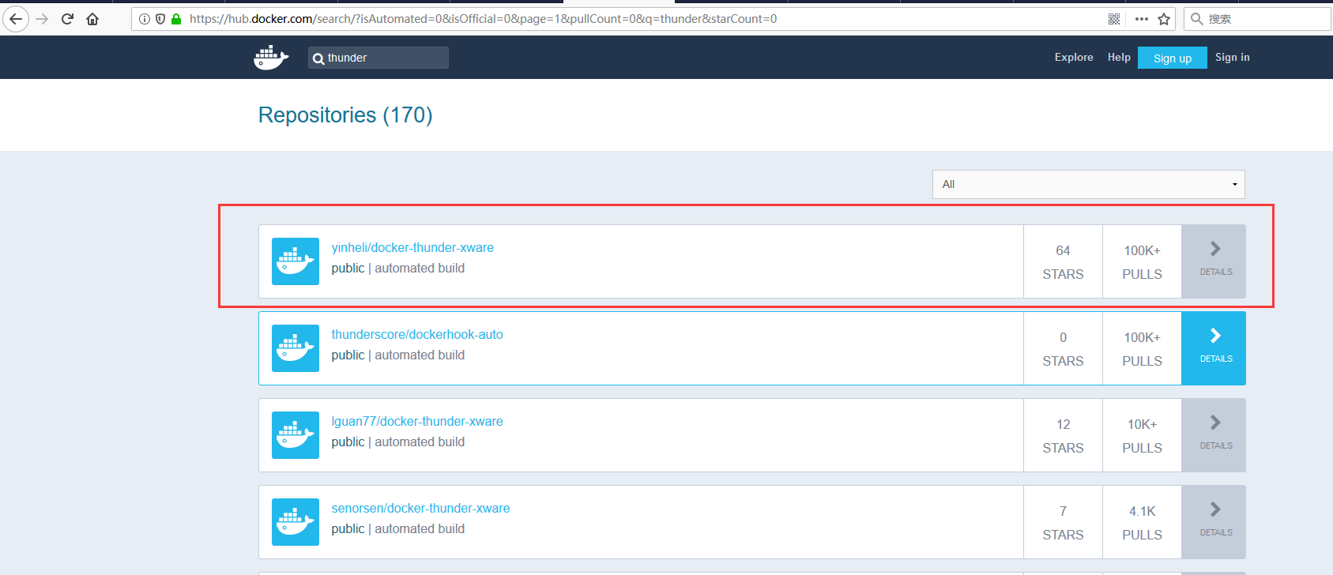This screenshot has height=575, width=1333.
Task: Click the Repositories (170) heading
Action: coord(345,115)
